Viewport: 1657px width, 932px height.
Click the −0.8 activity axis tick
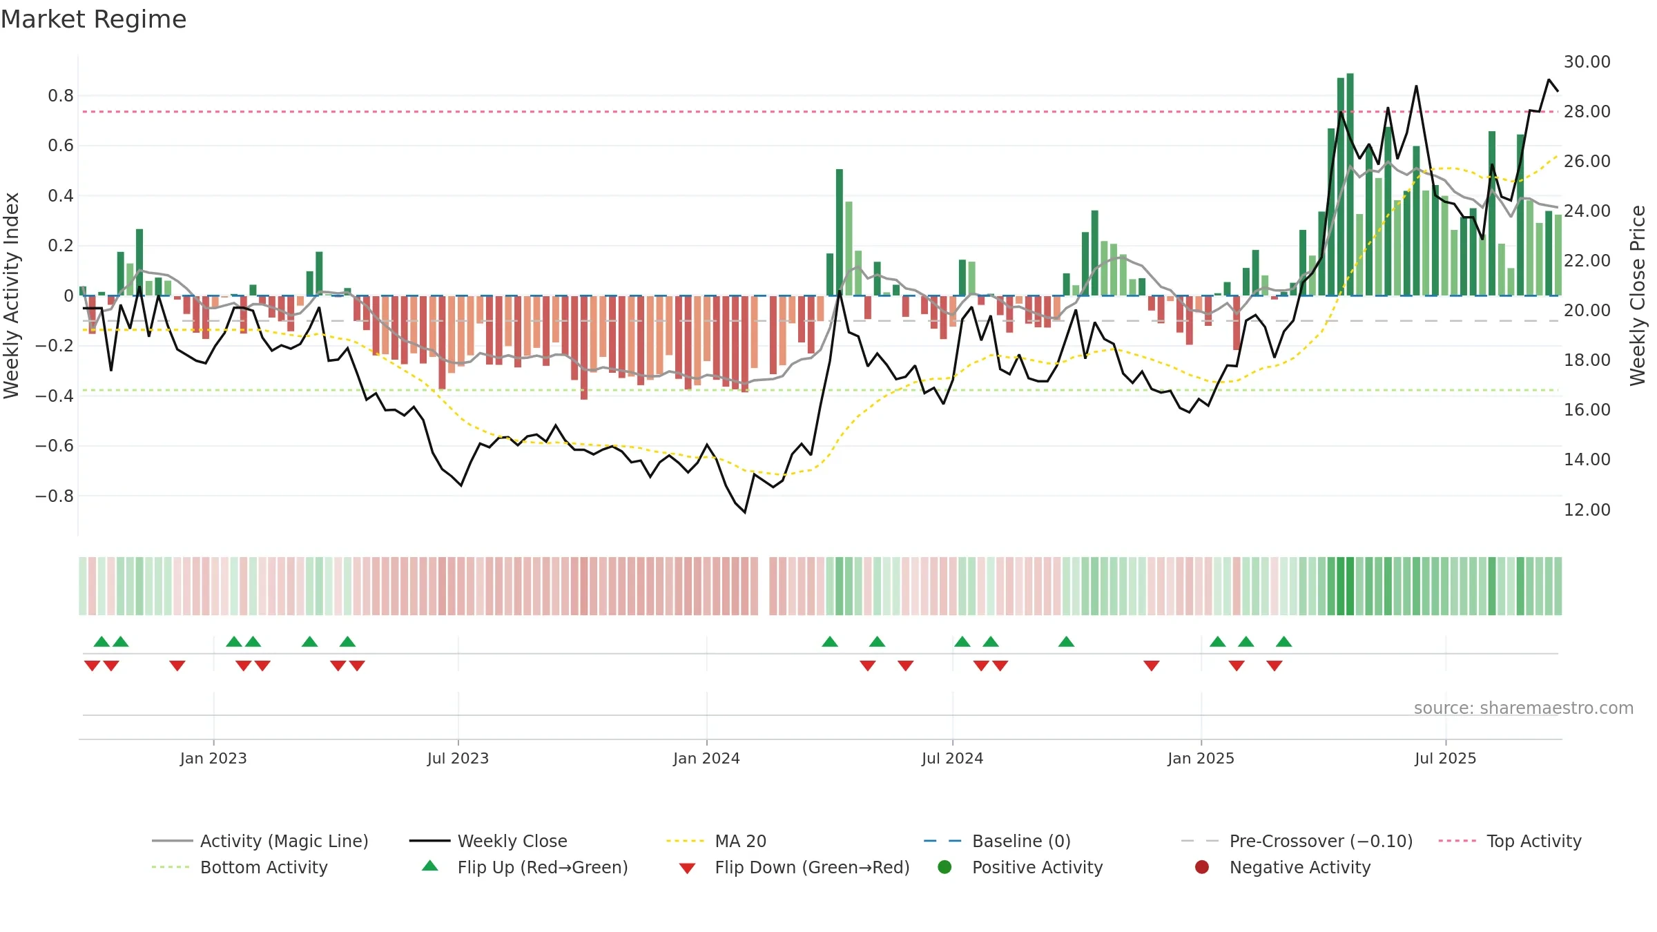click(x=55, y=496)
